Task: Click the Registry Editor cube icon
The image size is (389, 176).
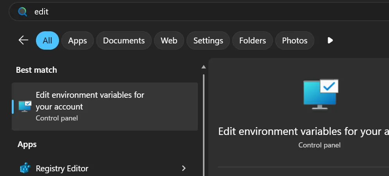Action: pos(25,168)
